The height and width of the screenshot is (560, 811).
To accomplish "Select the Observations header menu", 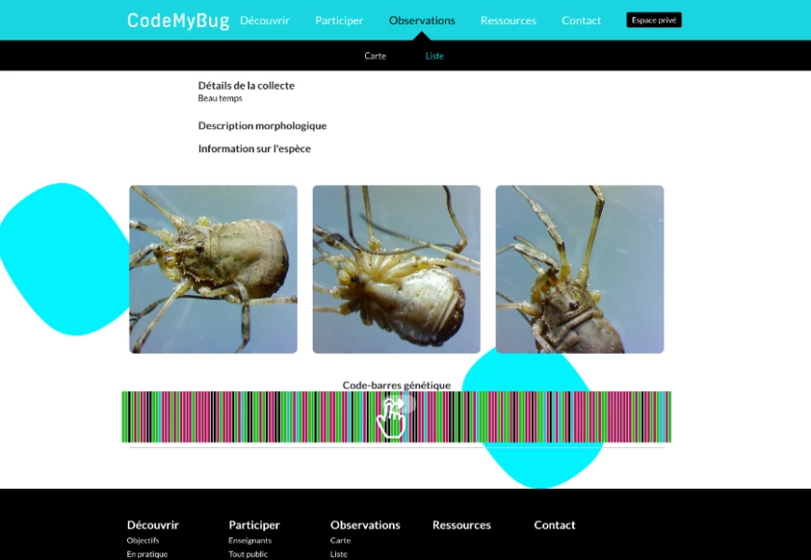I will (422, 21).
